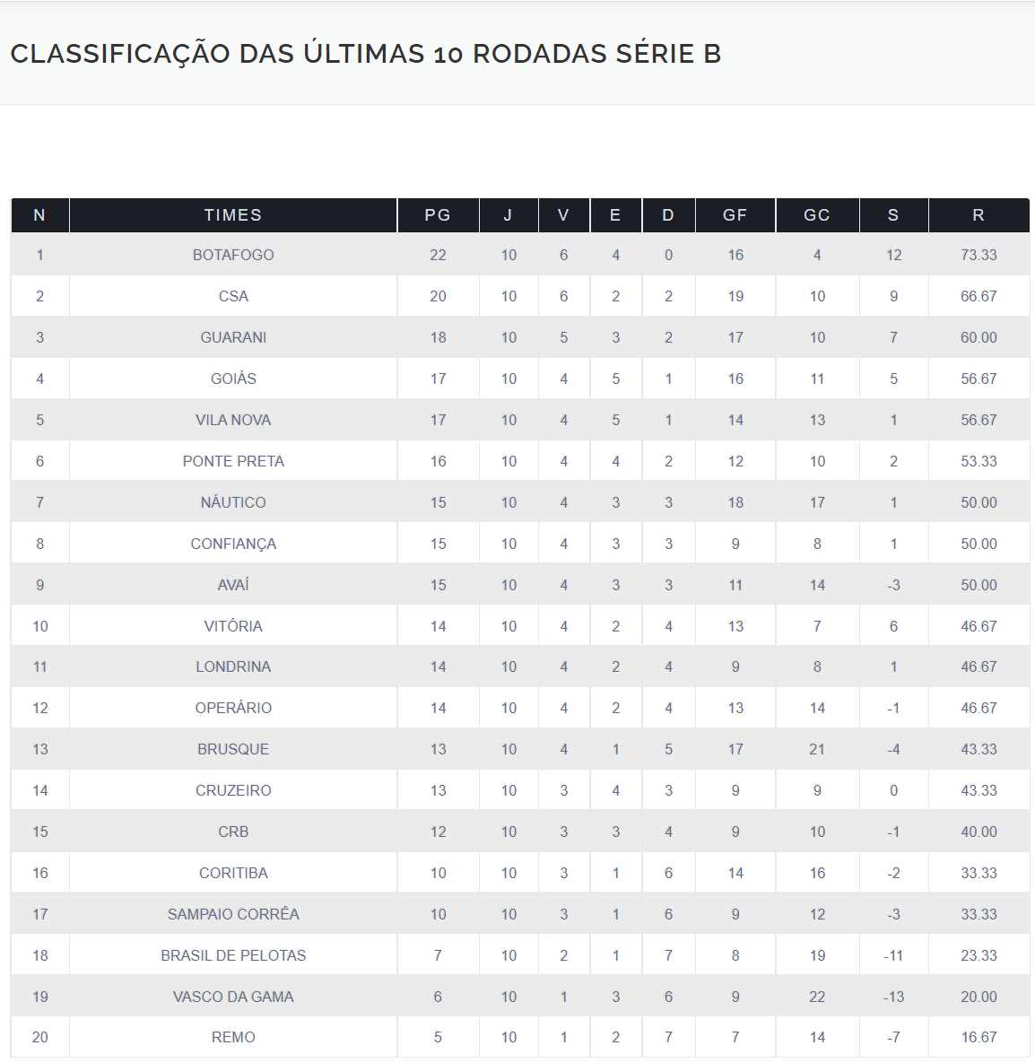
Task: Click the S column header
Action: (x=893, y=215)
